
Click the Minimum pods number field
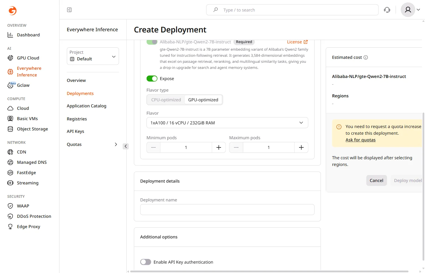tap(186, 147)
